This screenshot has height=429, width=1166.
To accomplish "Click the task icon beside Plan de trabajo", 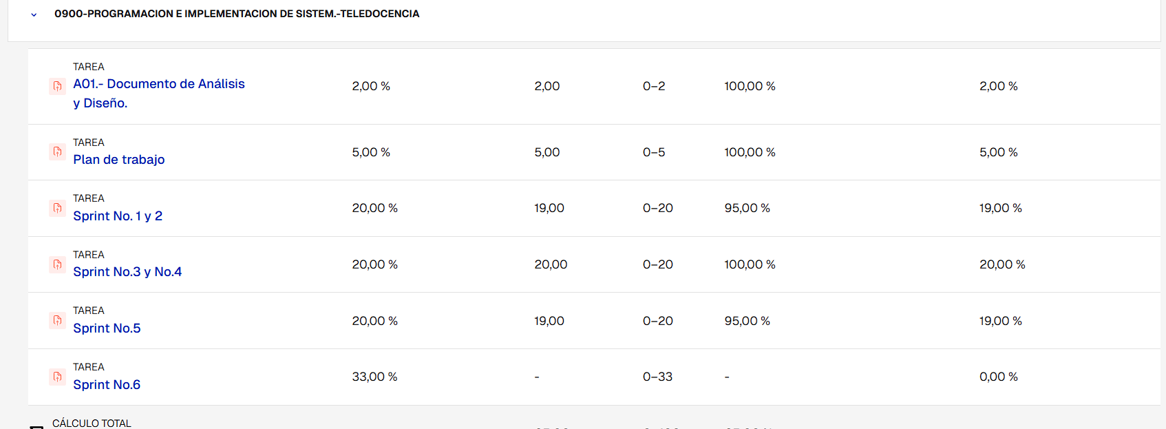I will point(58,151).
